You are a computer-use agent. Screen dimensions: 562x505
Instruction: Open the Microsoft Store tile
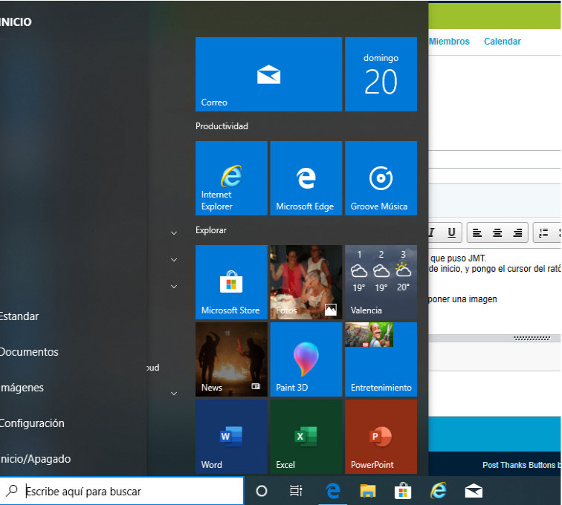tap(231, 282)
